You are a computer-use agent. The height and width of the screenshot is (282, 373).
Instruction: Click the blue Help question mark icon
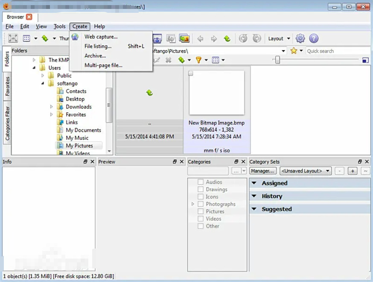314,38
